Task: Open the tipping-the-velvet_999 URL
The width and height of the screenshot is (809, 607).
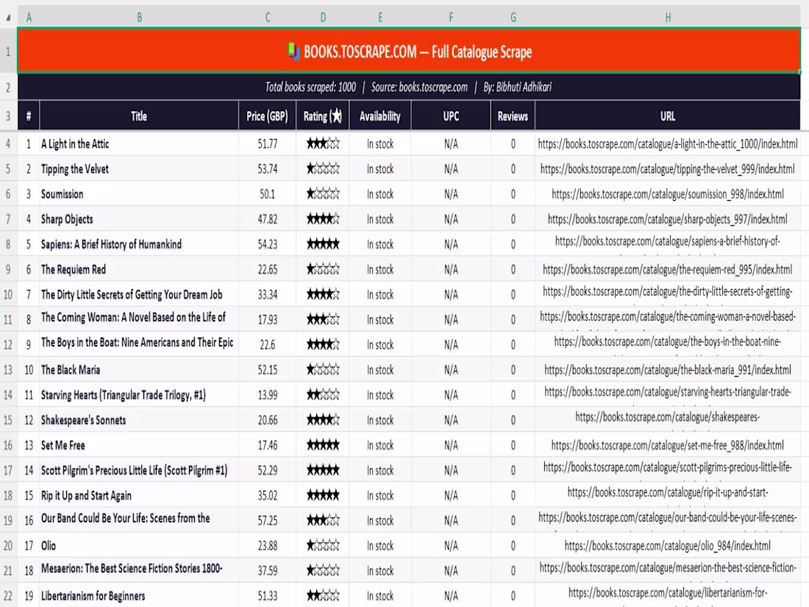Action: (x=668, y=168)
